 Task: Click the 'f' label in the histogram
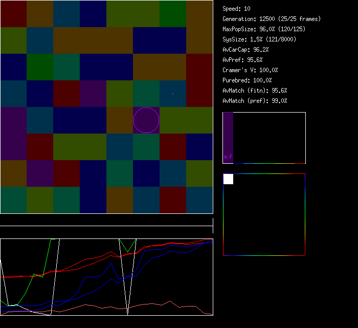(231, 157)
